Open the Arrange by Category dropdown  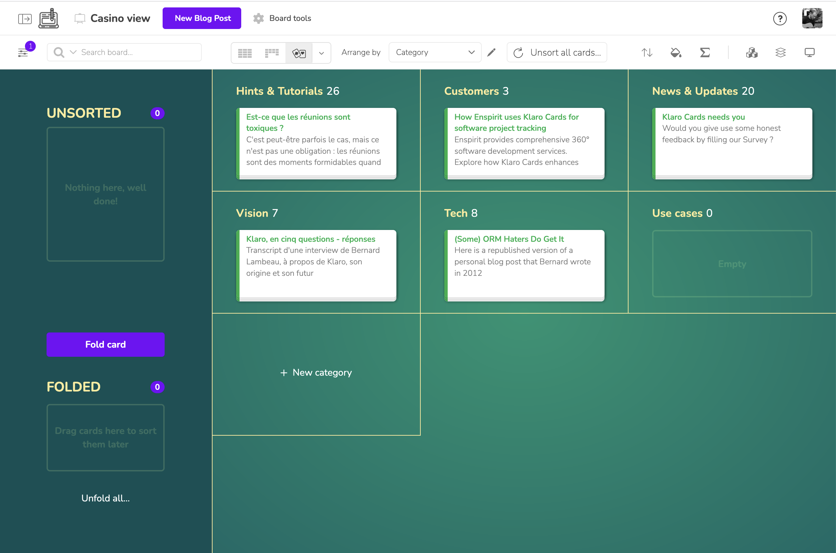click(435, 53)
